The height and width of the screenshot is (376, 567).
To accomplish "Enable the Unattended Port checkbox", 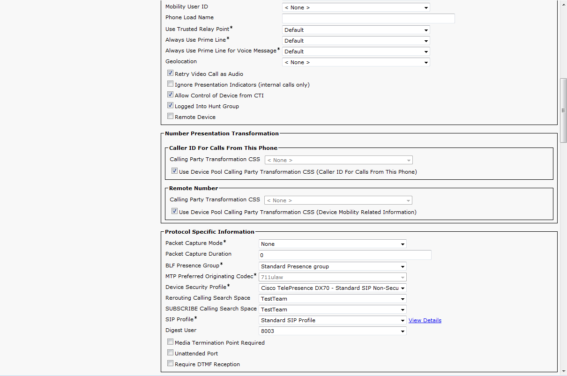I will point(171,353).
